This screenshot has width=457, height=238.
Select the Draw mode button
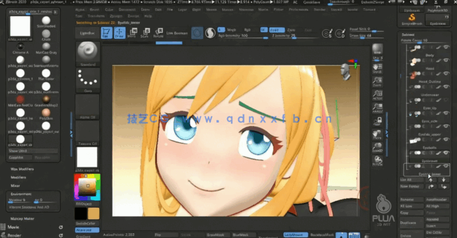119,33
